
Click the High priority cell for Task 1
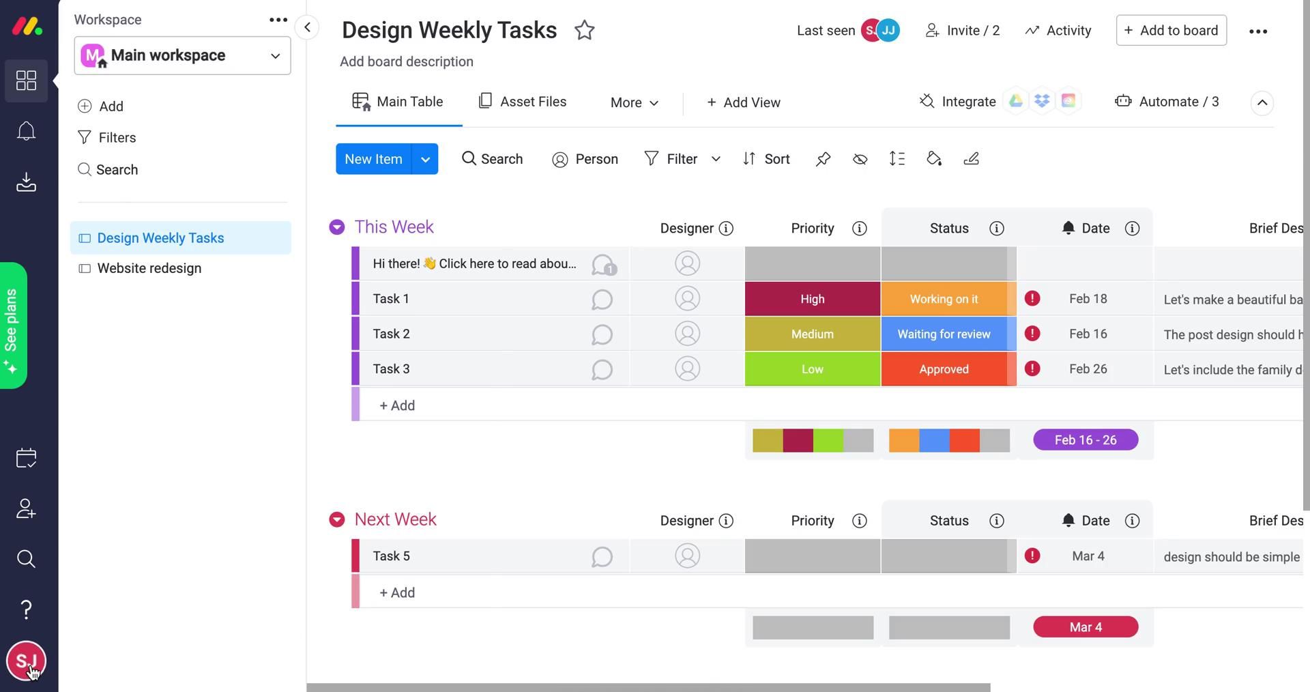tap(812, 299)
